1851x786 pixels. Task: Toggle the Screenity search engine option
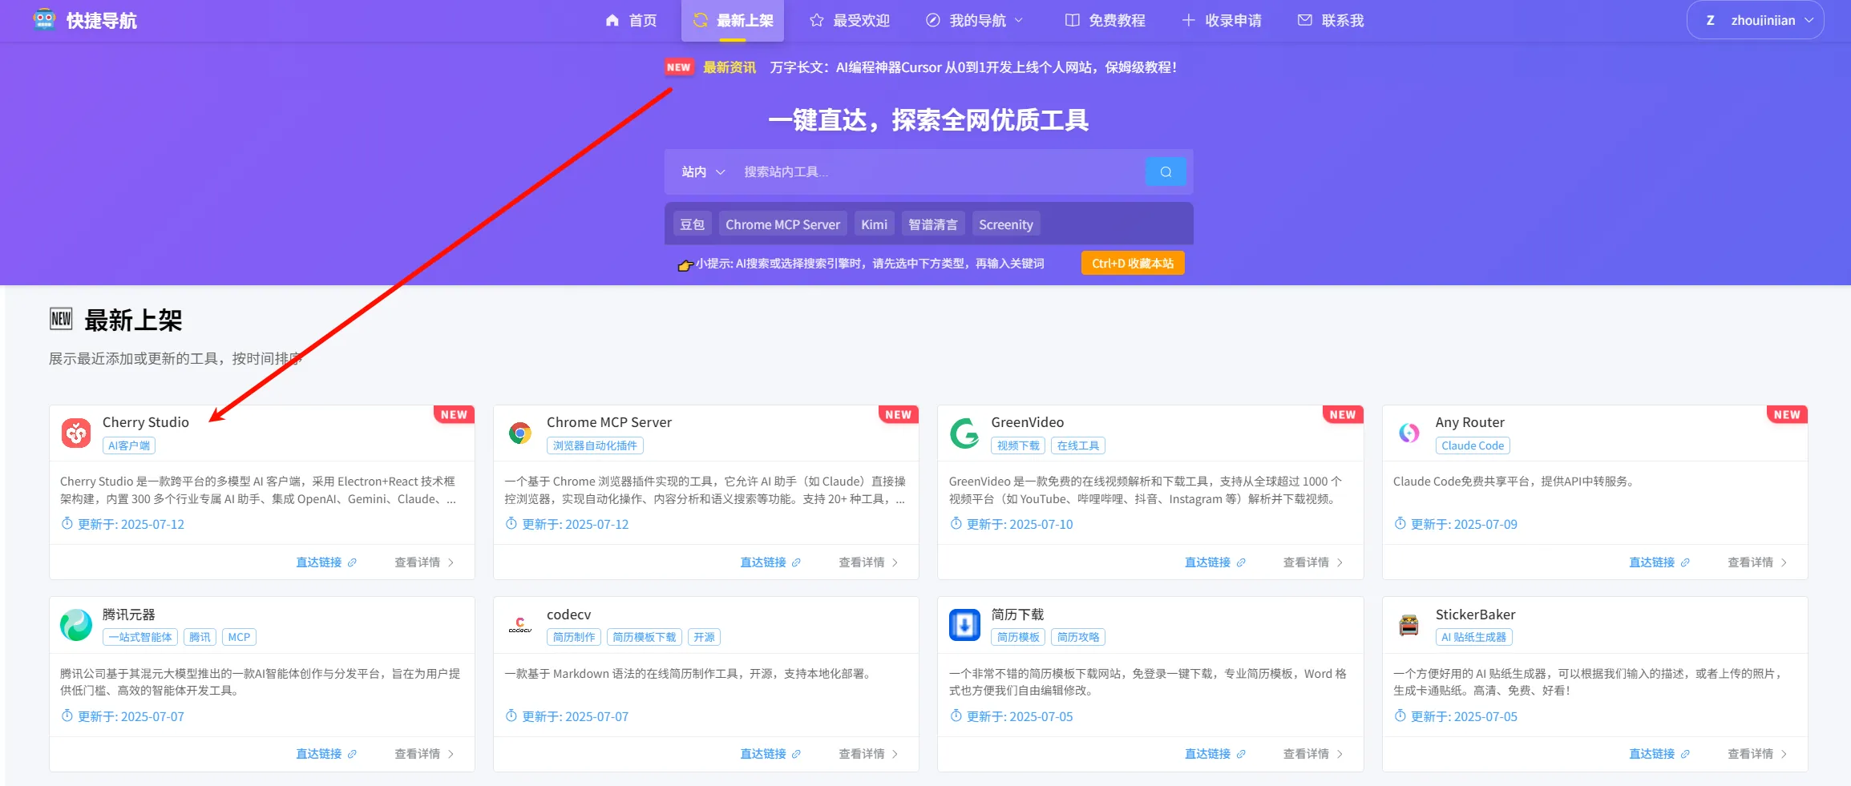click(1005, 224)
